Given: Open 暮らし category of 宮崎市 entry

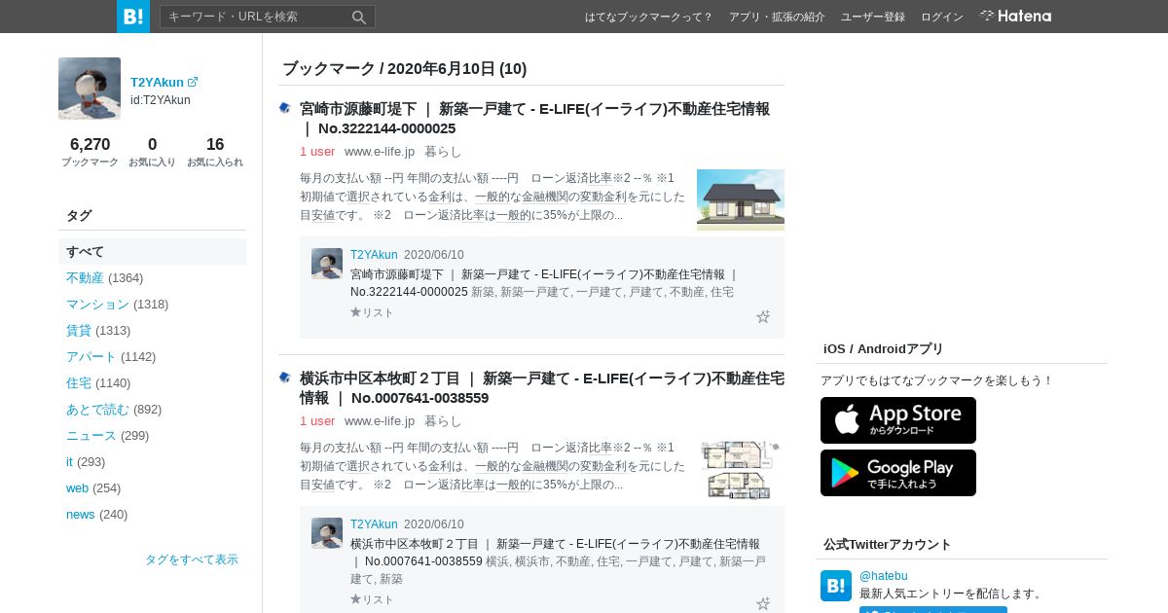Looking at the screenshot, I should coord(443,151).
